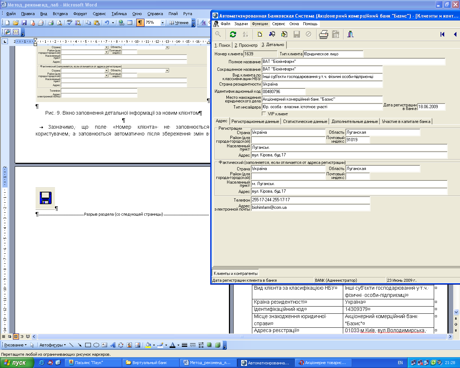The height and width of the screenshot is (368, 460).
Task: Click the Print icon in Word toolbar
Action: pyautogui.click(x=51, y=23)
